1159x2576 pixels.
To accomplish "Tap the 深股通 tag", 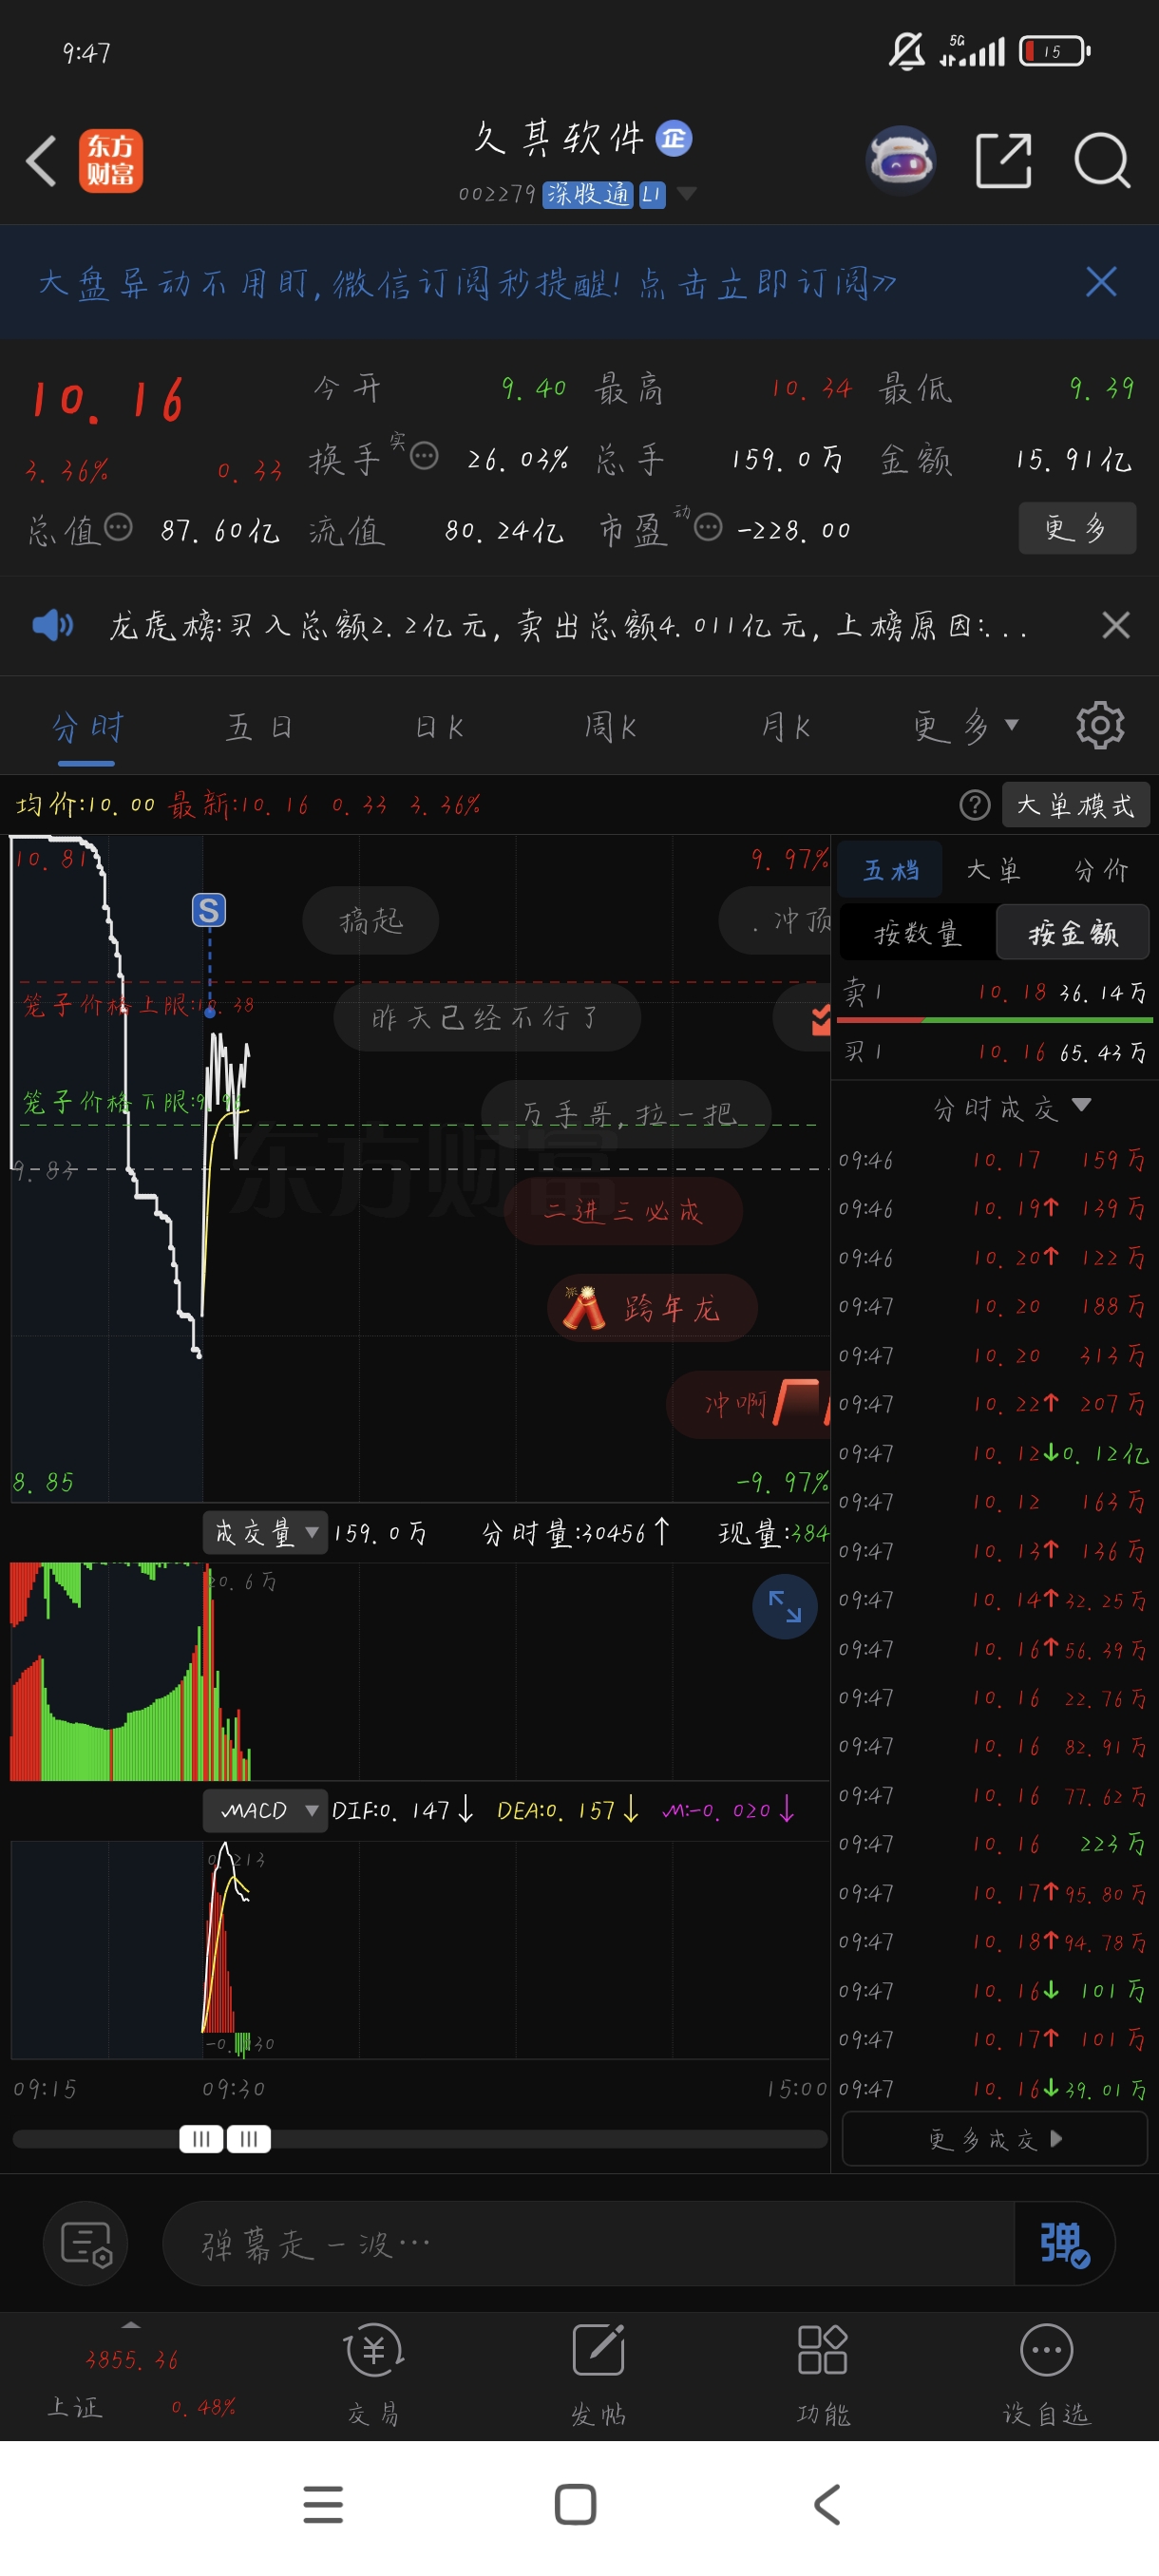I will click(x=588, y=194).
